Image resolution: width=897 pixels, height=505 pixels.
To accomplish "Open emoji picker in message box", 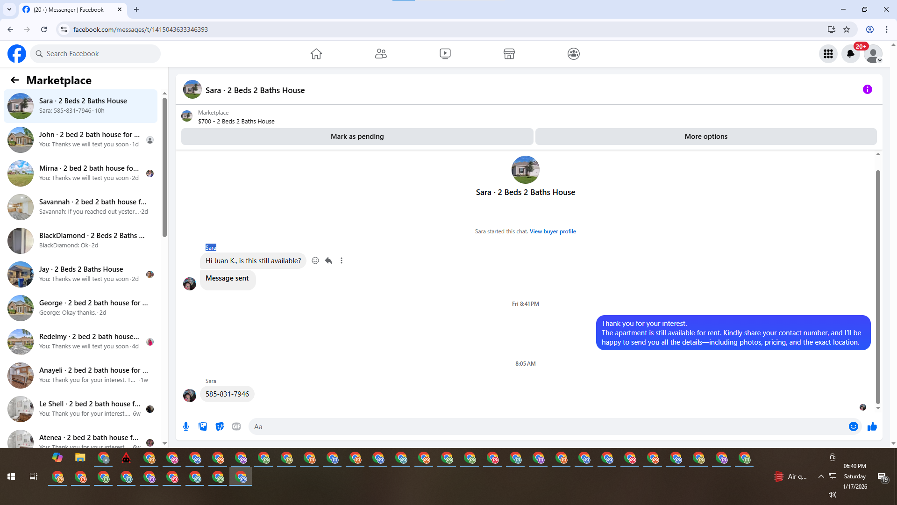I will [853, 426].
